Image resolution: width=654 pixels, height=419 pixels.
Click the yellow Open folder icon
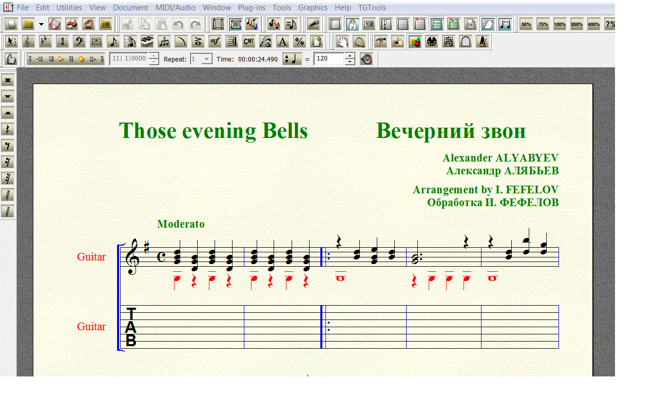tap(28, 24)
